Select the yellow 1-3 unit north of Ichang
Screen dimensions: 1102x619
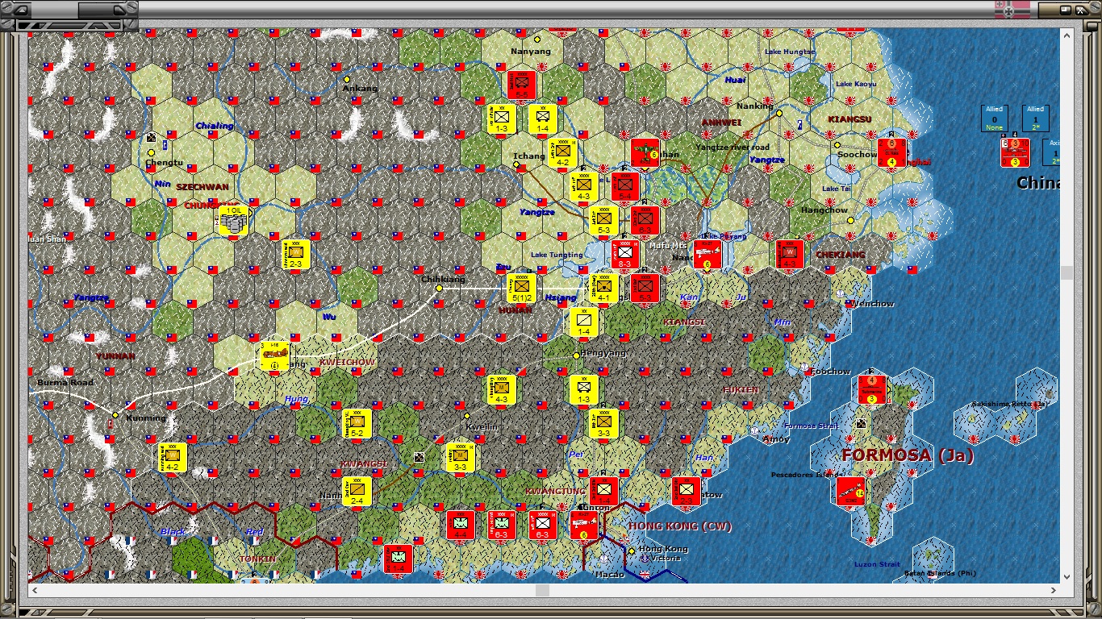tap(501, 118)
